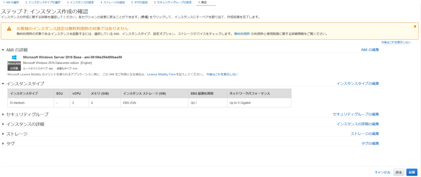421x177 pixels.
Task: Open the タグの編集 link
Action: point(370,144)
